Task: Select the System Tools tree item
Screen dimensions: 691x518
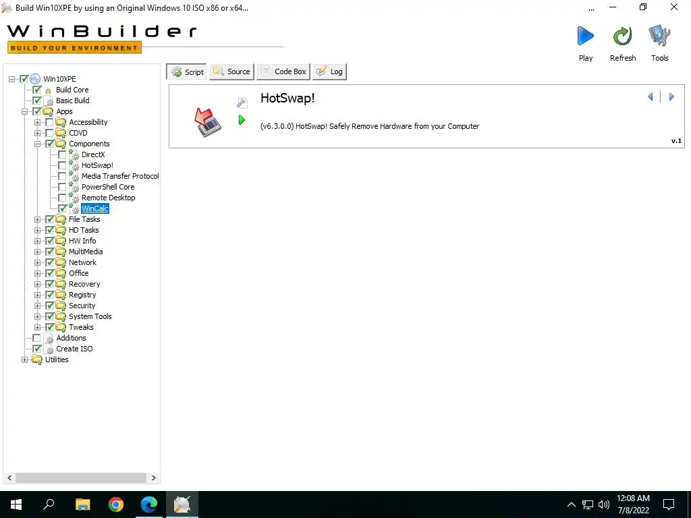Action: (x=90, y=317)
